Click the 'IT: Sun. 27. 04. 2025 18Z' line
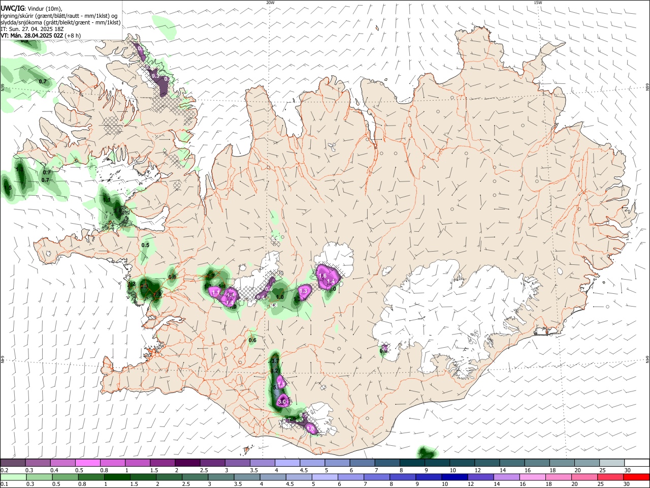This screenshot has height=488, width=650. tap(32, 29)
